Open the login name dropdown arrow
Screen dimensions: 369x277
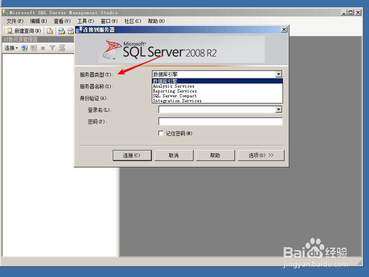click(x=278, y=110)
